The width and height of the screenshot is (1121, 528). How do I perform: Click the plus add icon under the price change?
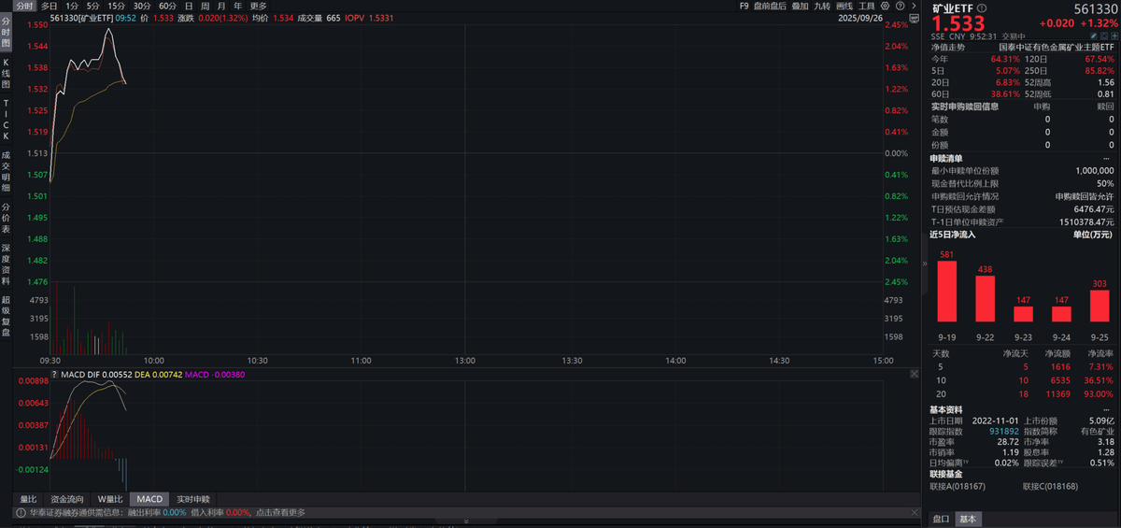point(1114,36)
